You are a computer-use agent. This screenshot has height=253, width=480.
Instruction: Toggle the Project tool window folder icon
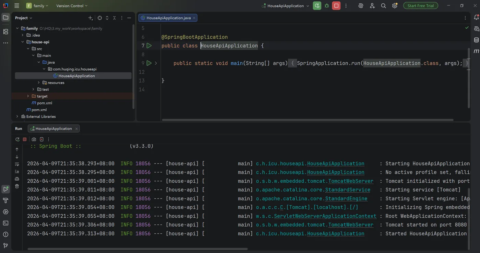coord(5,17)
